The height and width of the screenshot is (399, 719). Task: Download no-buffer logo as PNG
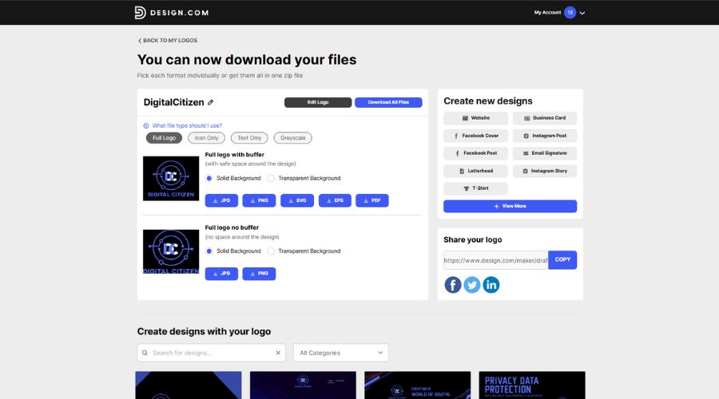tap(259, 274)
